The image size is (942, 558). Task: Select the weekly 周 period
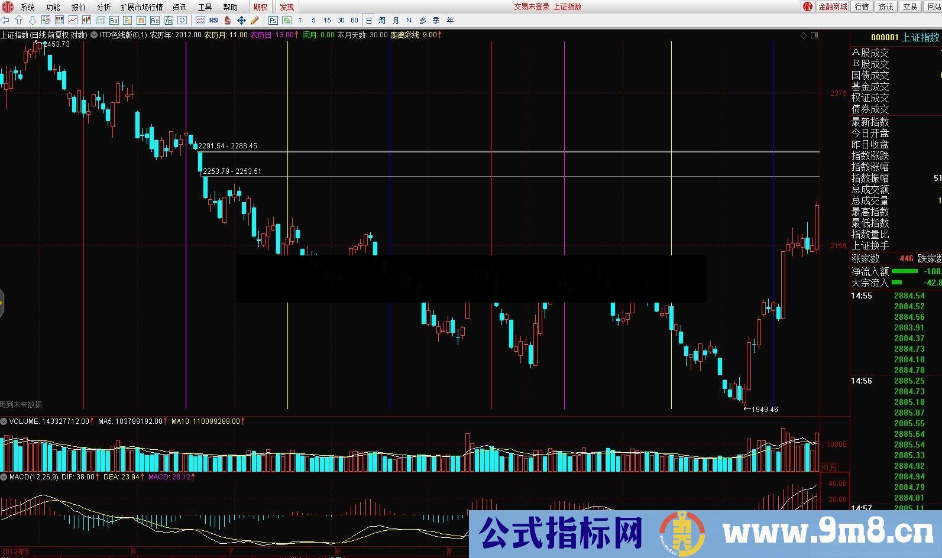point(382,20)
